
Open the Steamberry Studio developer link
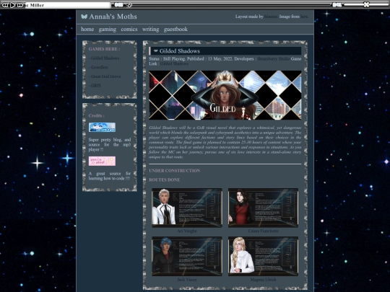(x=274, y=59)
